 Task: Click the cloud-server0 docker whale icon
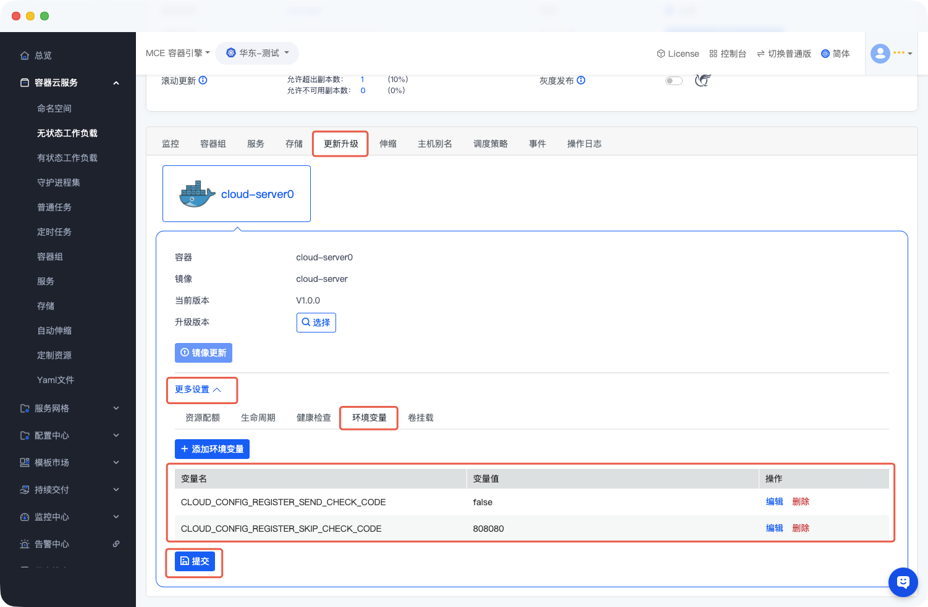coord(197,194)
